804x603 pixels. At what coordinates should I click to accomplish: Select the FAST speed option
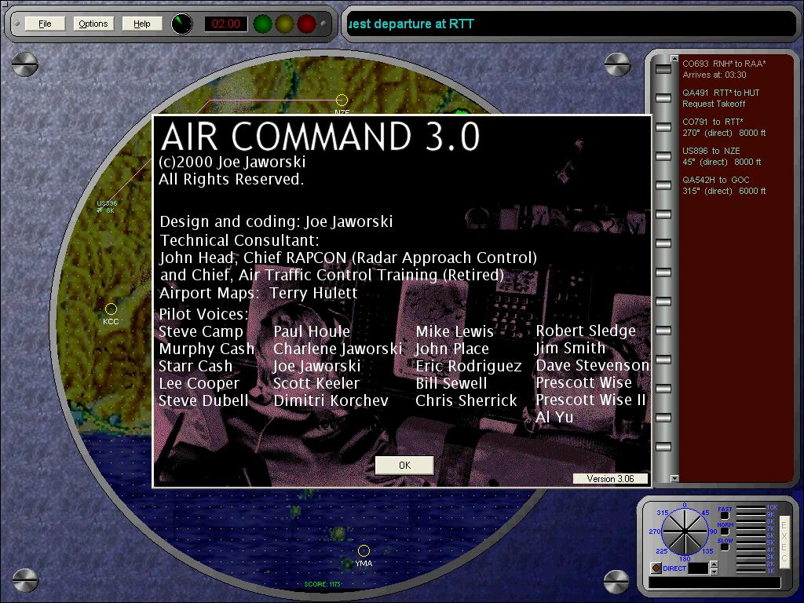(x=725, y=515)
